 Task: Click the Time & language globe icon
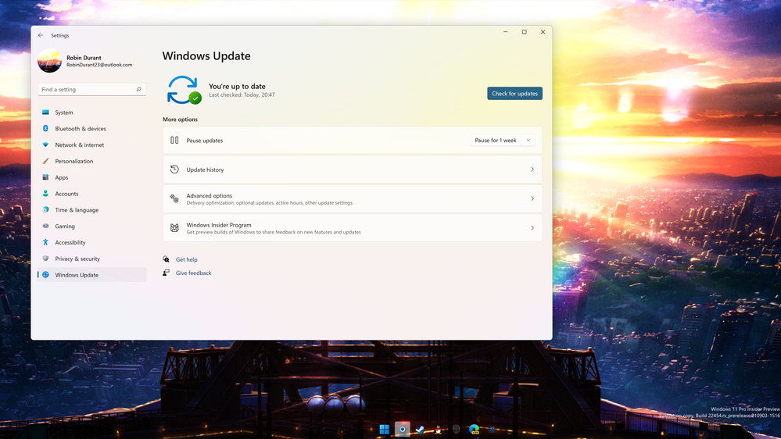45,209
